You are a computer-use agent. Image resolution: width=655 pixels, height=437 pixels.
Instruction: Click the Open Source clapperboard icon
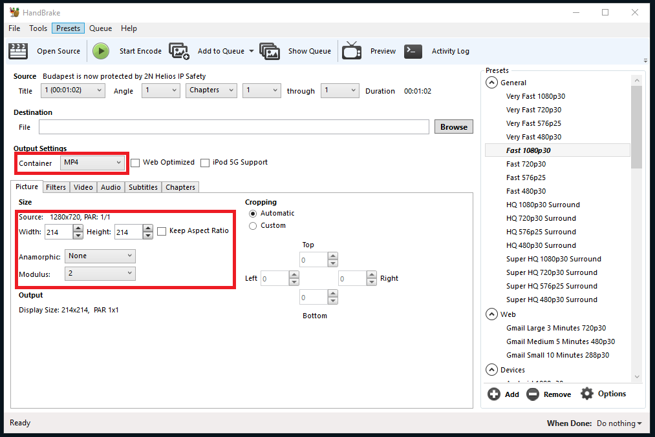pos(18,51)
